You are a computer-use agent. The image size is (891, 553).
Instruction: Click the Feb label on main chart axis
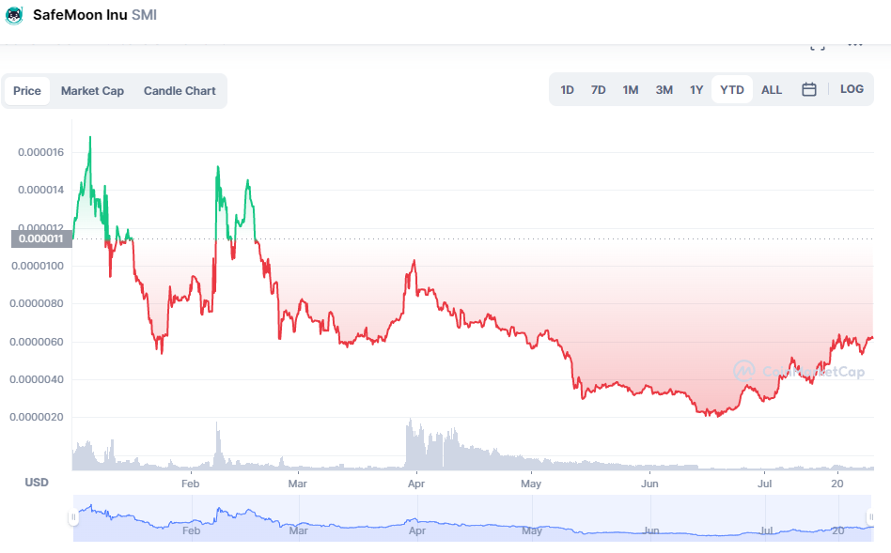point(191,484)
